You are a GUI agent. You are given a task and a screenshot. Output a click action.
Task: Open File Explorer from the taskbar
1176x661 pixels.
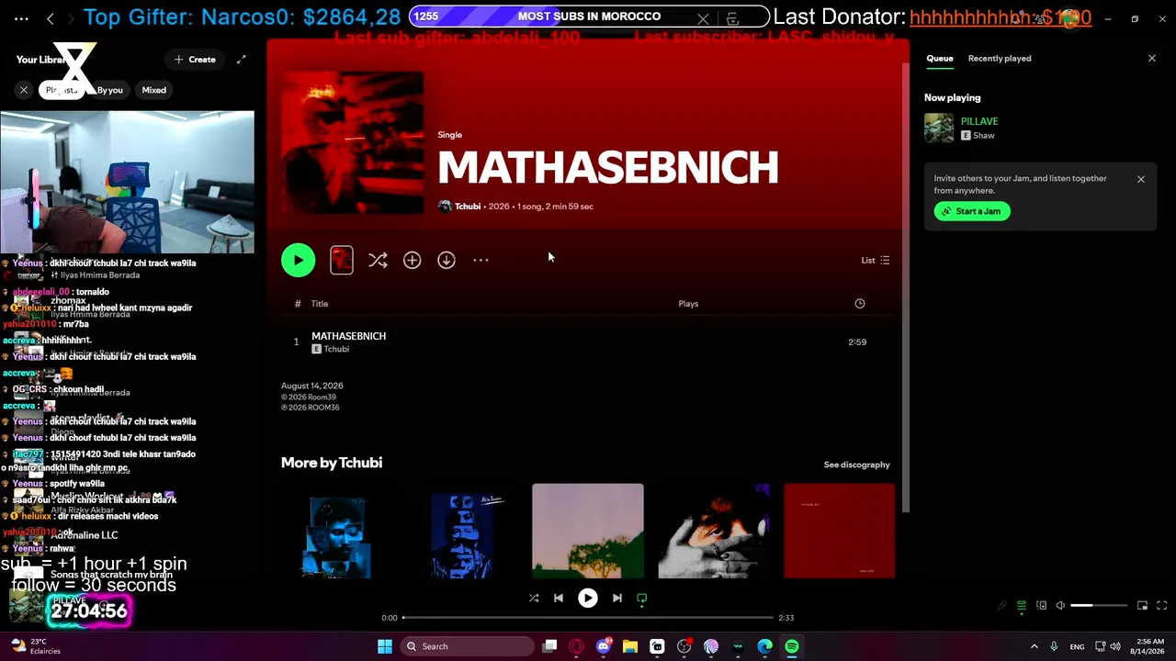point(630,646)
